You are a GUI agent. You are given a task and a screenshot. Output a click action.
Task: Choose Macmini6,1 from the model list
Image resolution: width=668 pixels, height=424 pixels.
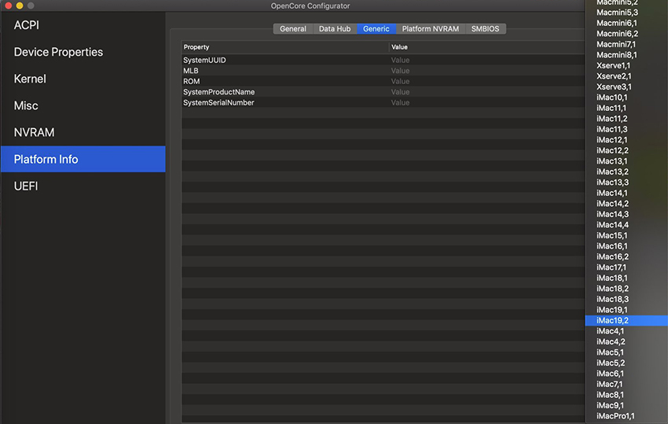point(626,23)
